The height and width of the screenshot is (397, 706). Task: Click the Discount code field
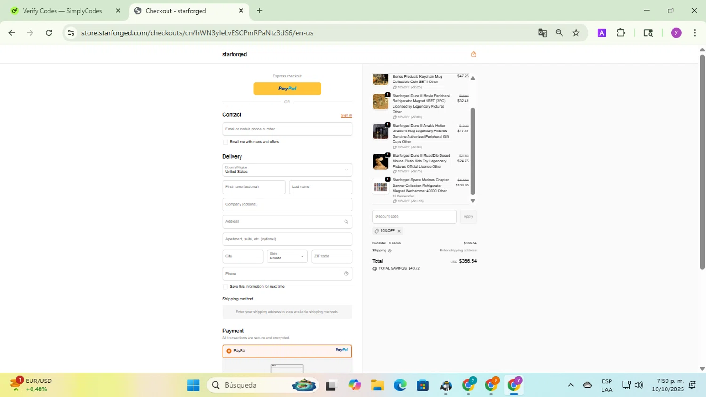(414, 217)
